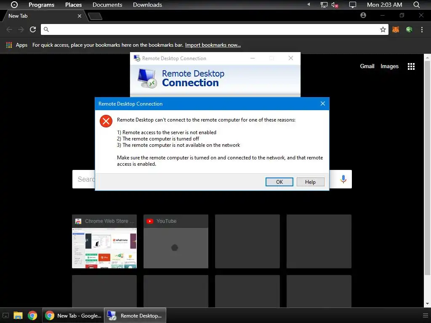Bookmark this page with the star icon
This screenshot has height=323, width=431.
click(383, 29)
